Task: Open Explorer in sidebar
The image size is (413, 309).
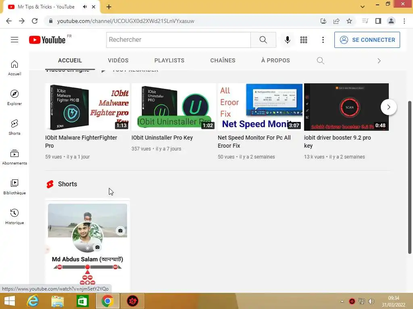Action: point(15,98)
